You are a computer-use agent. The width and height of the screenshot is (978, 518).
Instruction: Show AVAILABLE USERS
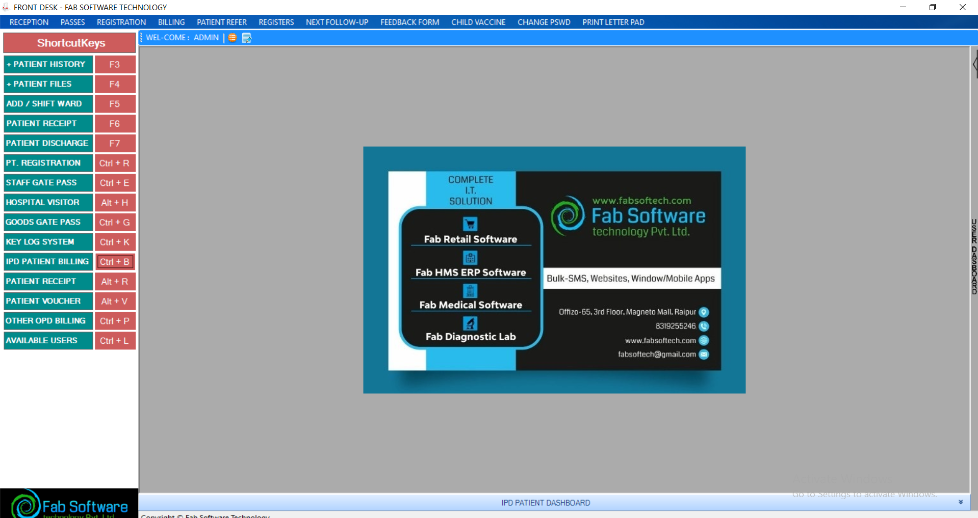[48, 341]
